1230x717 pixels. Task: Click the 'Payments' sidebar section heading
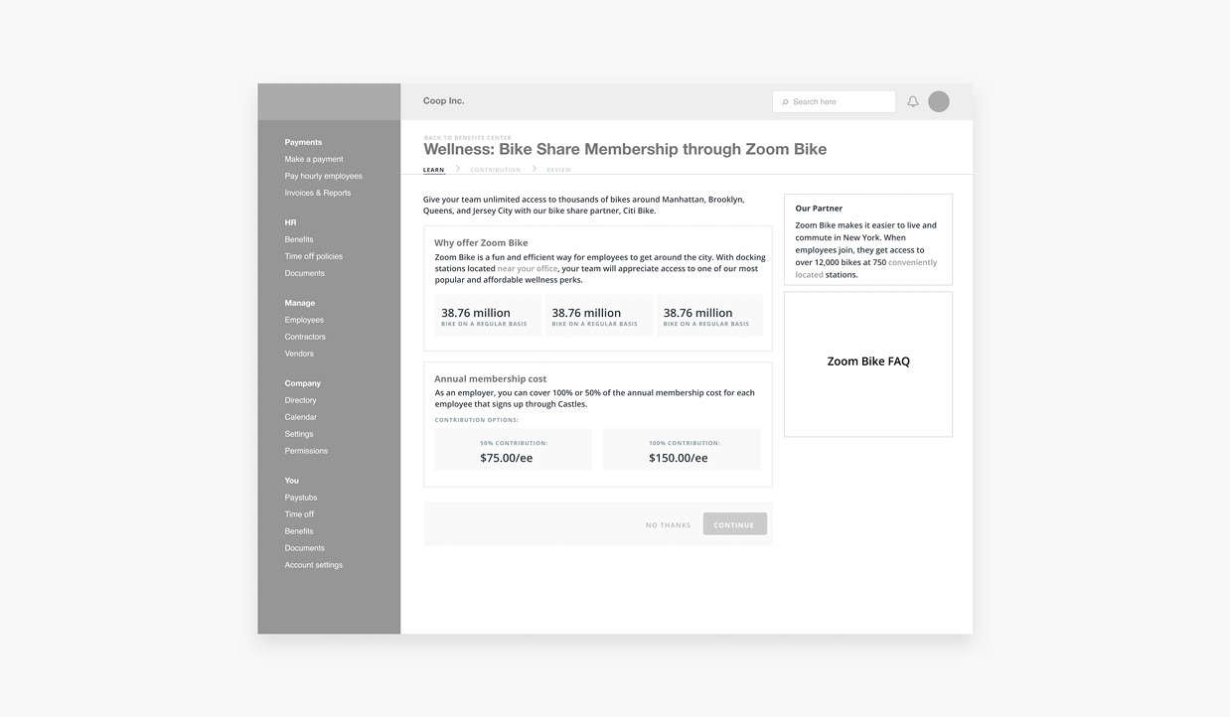click(x=303, y=142)
